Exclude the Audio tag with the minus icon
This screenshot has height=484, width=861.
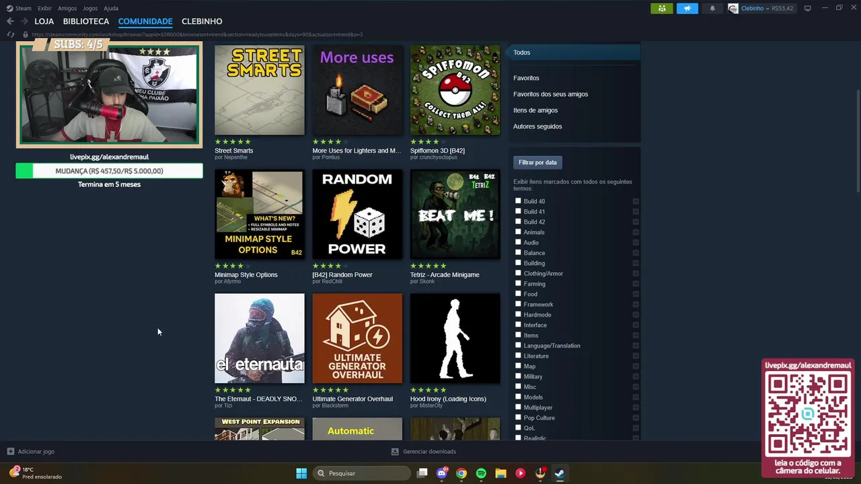tap(636, 243)
